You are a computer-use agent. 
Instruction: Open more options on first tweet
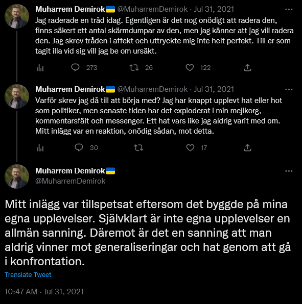(289, 9)
